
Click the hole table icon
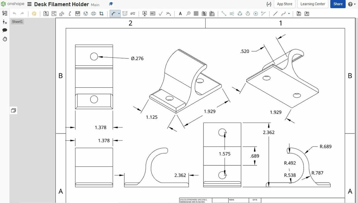tap(212, 14)
